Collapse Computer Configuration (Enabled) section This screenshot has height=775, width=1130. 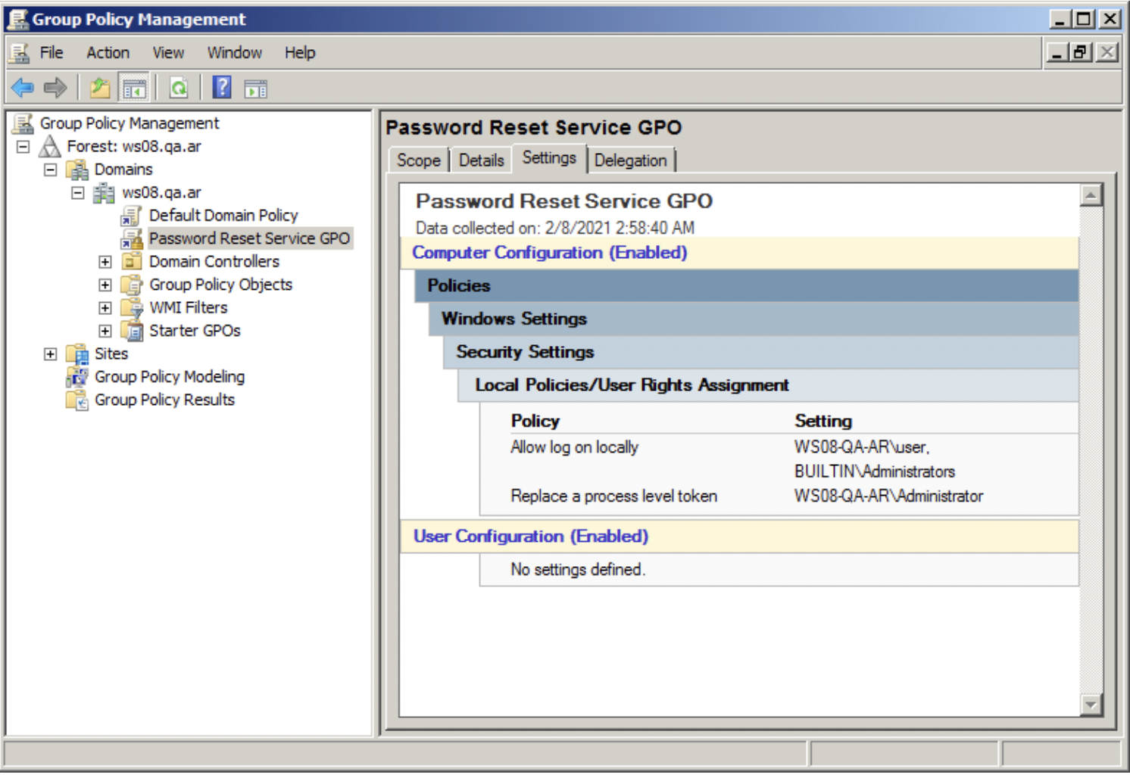[x=740, y=253]
